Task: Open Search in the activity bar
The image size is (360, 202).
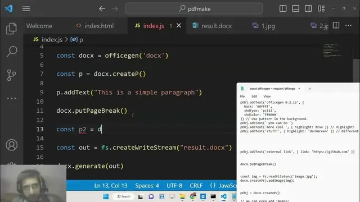Action: [11, 52]
